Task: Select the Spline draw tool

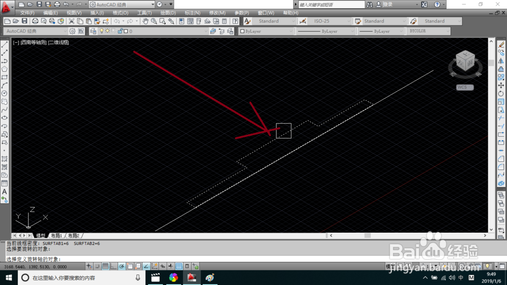Action: [x=5, y=110]
